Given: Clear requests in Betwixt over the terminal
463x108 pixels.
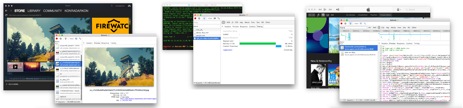Looking at the screenshot, I should tap(199, 18).
